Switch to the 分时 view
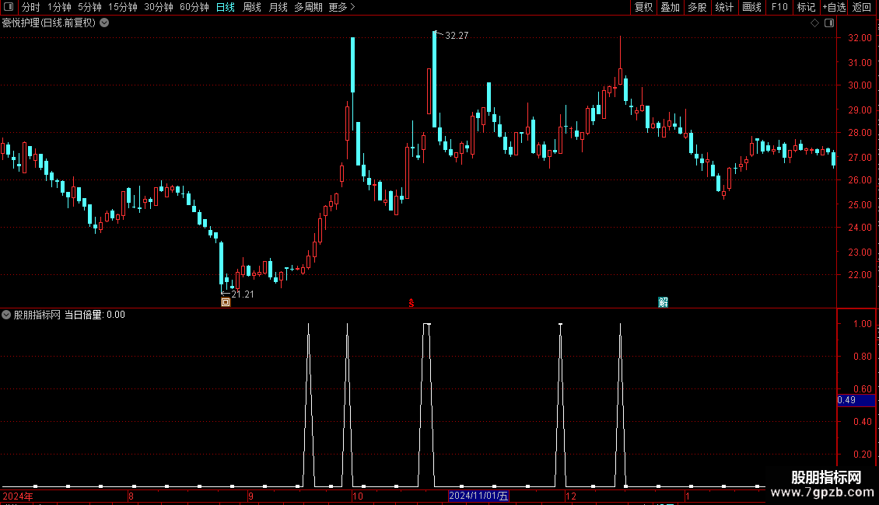Image resolution: width=879 pixels, height=505 pixels. [31, 7]
